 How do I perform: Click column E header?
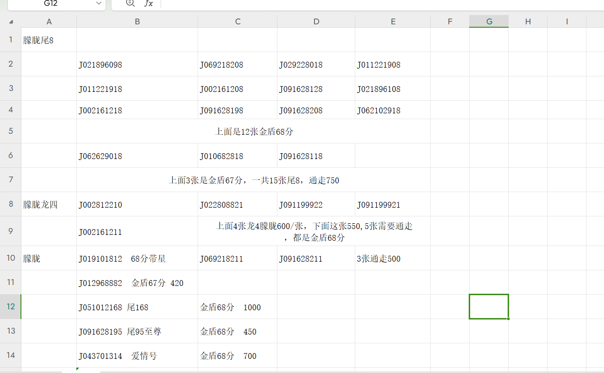[x=393, y=21]
